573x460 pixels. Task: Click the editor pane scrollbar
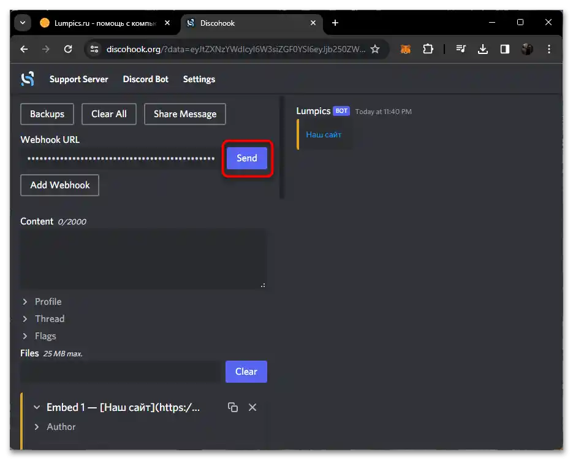click(x=282, y=148)
